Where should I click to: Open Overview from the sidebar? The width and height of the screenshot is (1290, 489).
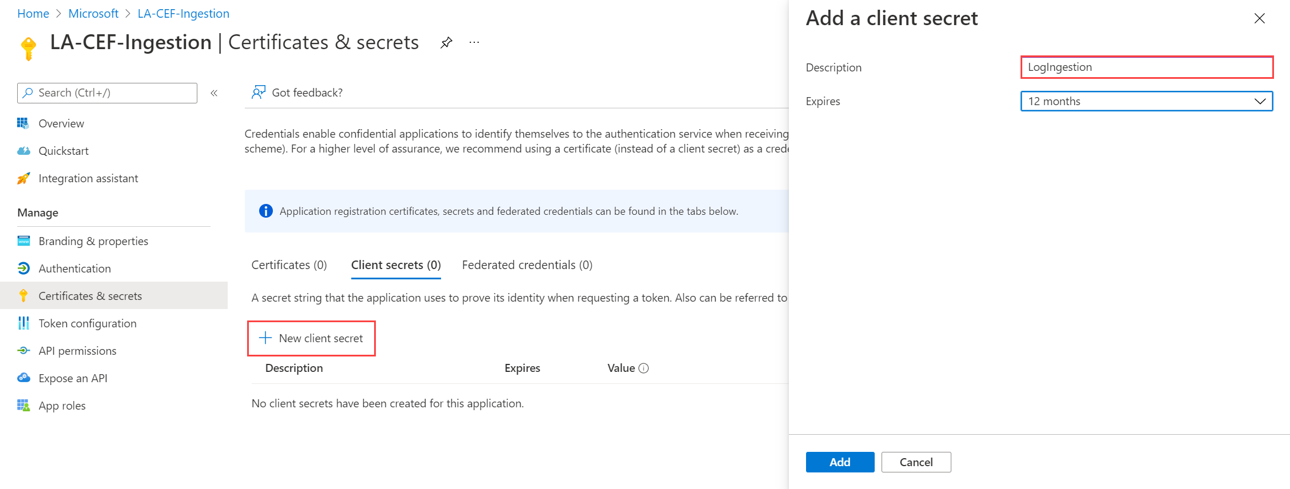pyautogui.click(x=61, y=123)
